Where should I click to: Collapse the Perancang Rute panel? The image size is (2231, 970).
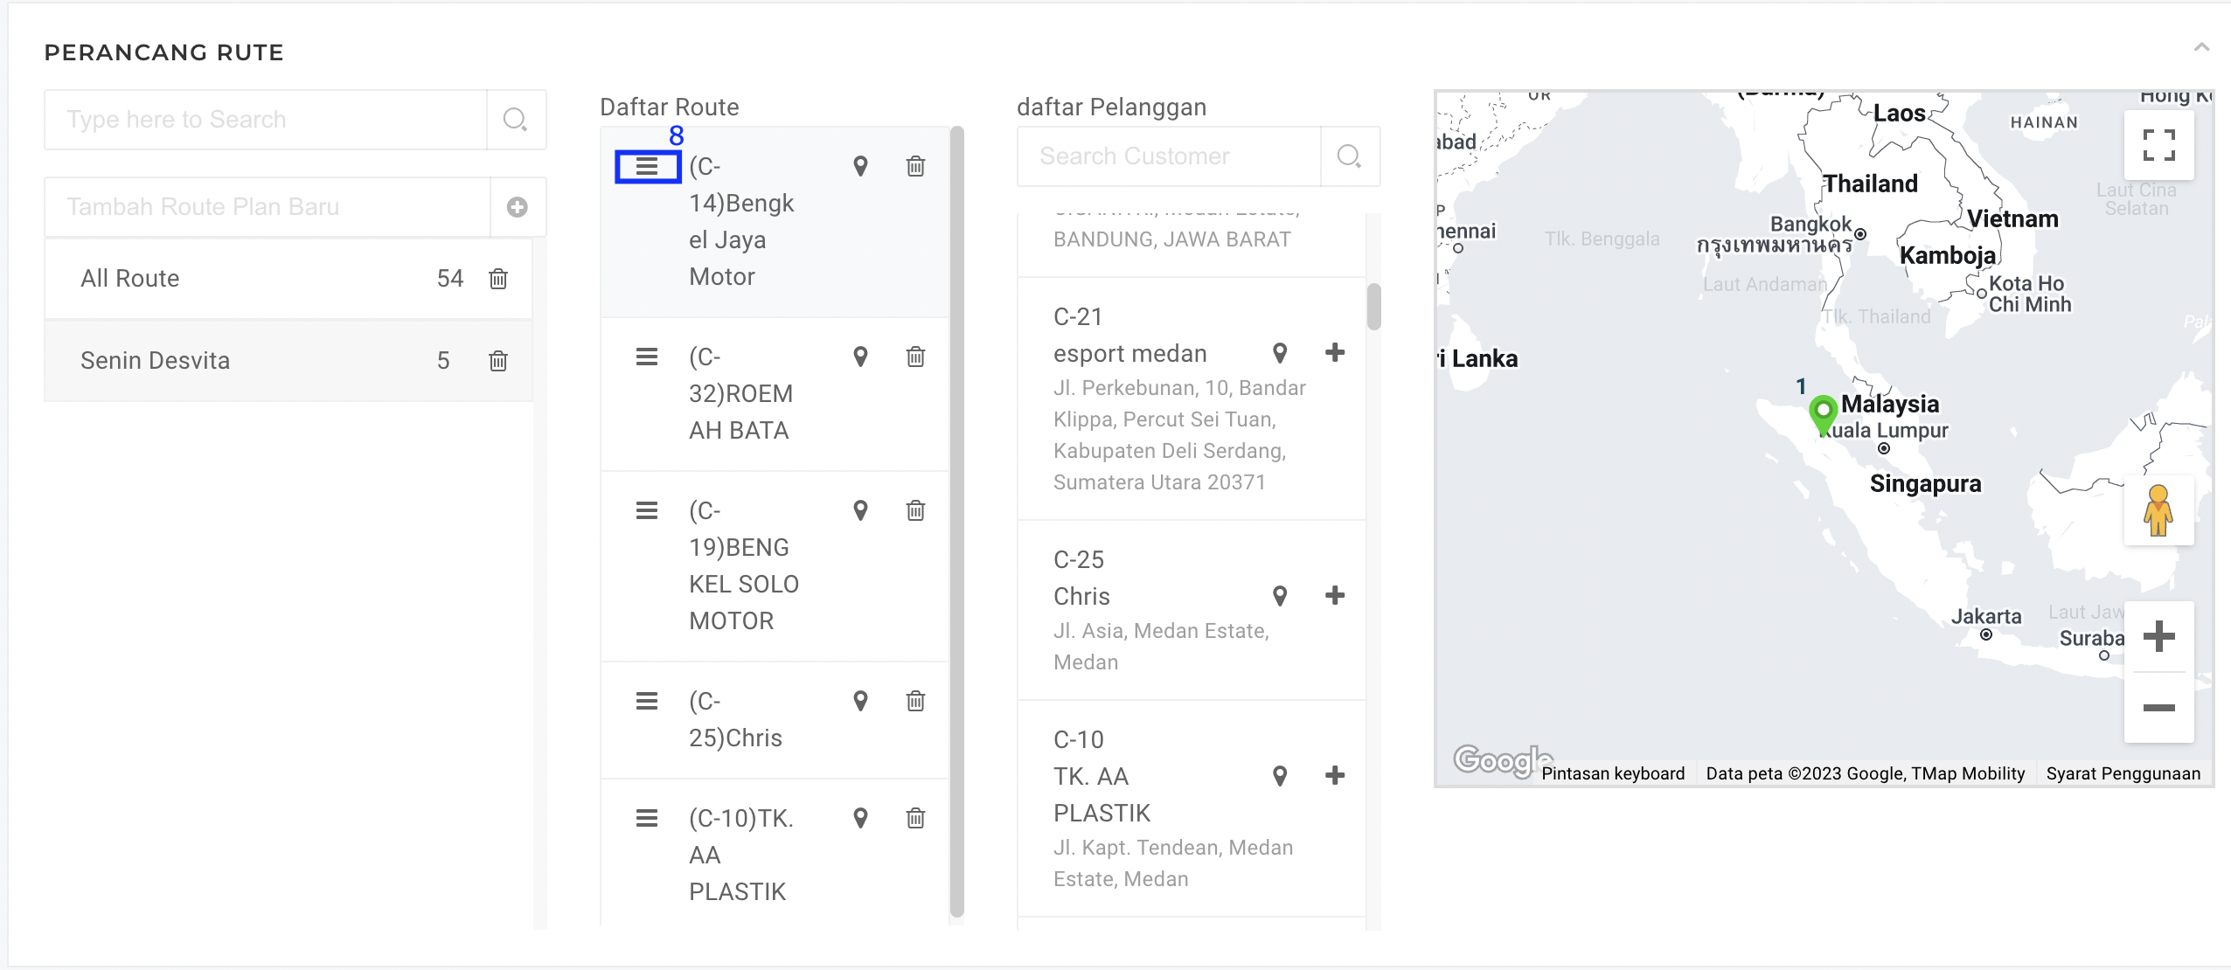tap(2201, 47)
